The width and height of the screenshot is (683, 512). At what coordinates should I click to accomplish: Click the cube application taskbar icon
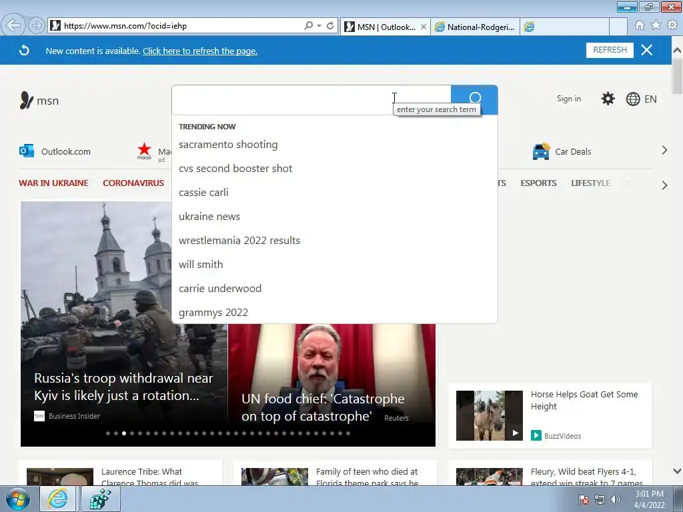[101, 499]
